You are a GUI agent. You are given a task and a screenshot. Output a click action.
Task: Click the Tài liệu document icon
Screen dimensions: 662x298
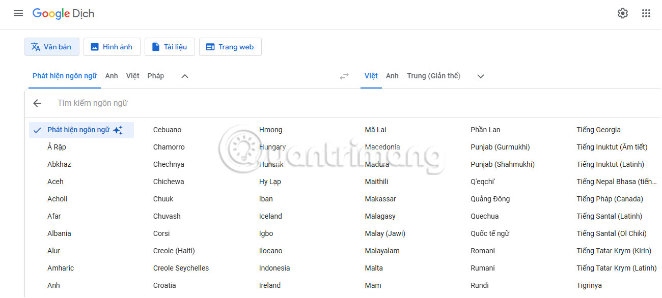[x=155, y=46]
